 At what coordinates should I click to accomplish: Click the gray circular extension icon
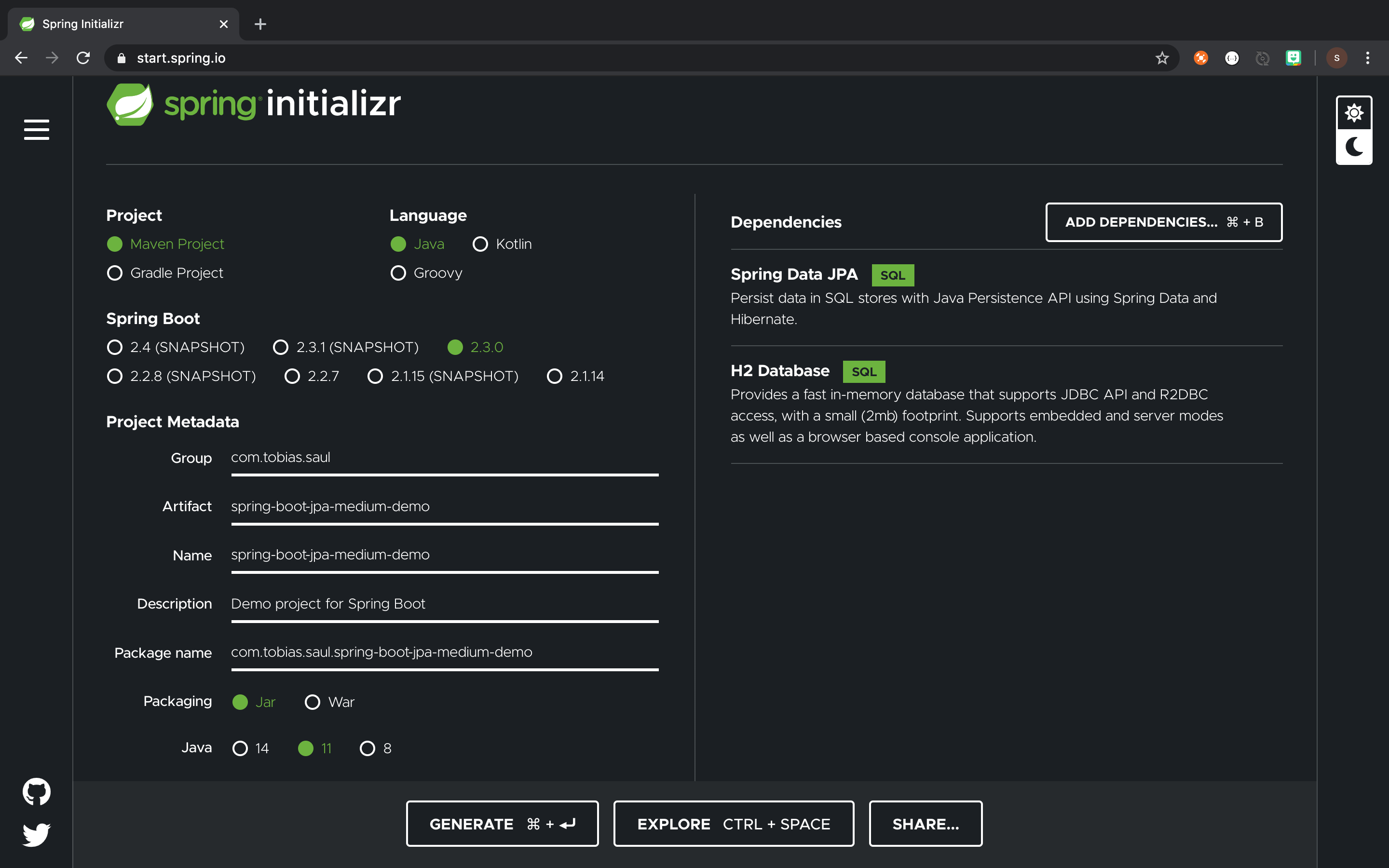1262,58
